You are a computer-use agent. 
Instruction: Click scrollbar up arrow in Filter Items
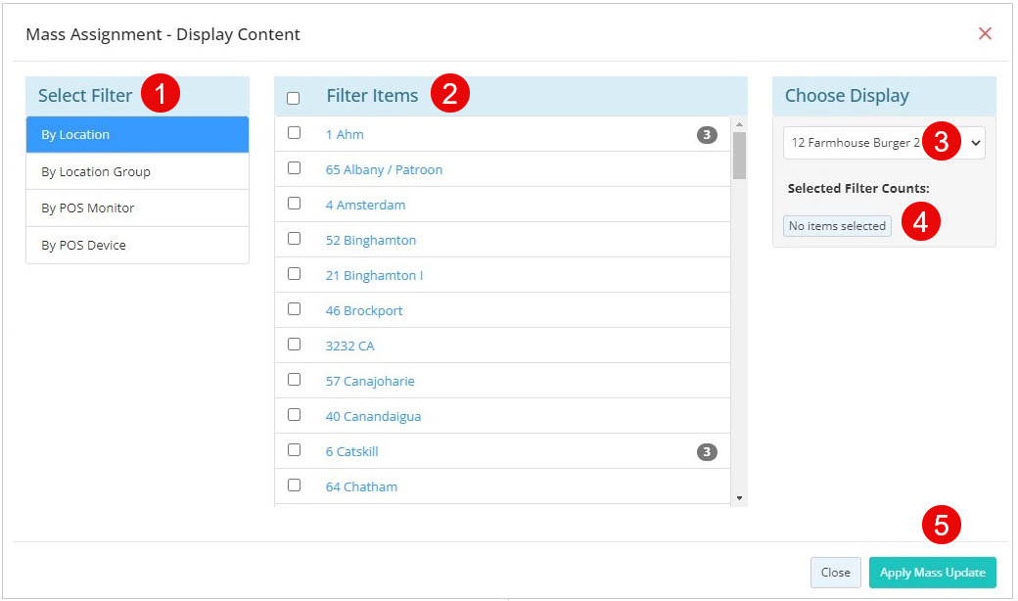coord(739,124)
